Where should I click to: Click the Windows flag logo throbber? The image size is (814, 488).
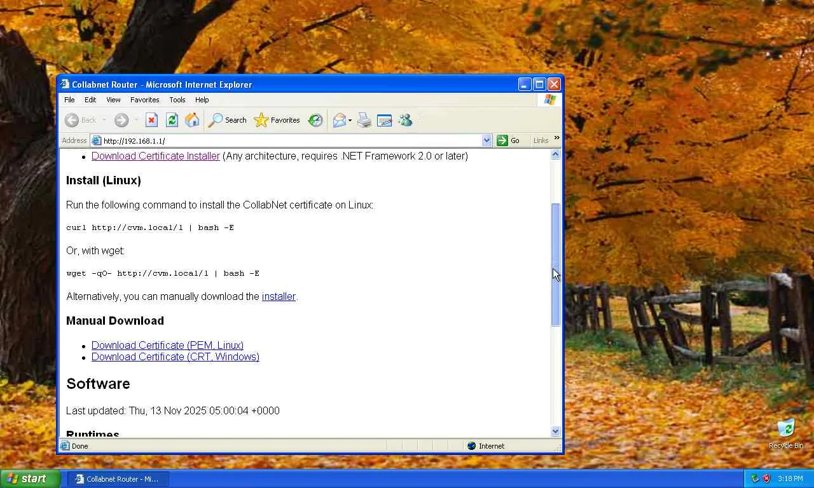point(550,100)
